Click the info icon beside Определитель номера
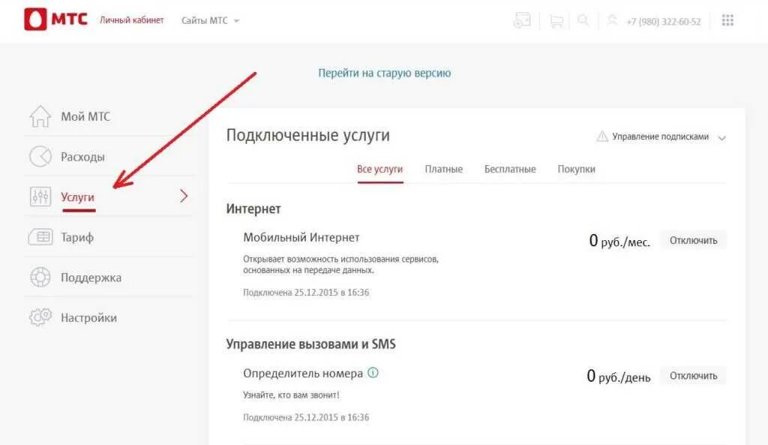The height and width of the screenshot is (445, 768). pyautogui.click(x=373, y=371)
